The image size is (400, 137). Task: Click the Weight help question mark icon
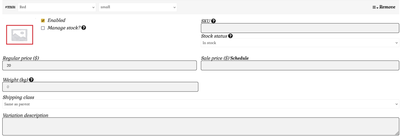(31, 80)
